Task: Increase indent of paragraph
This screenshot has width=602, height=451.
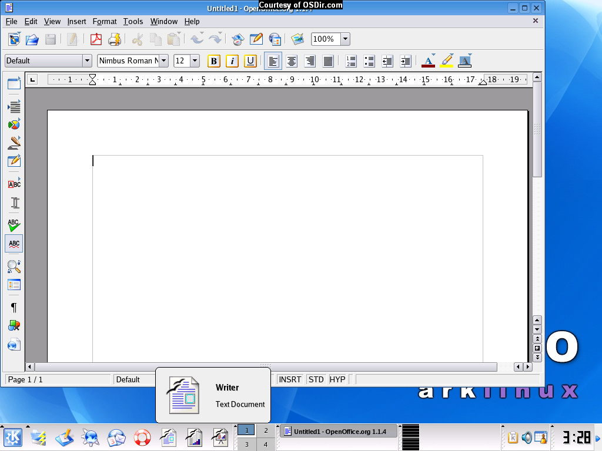Action: 406,61
